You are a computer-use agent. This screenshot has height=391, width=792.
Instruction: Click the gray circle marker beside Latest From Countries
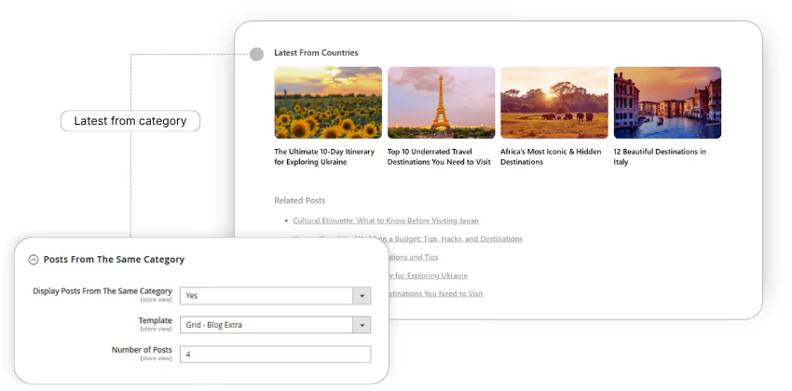(257, 54)
